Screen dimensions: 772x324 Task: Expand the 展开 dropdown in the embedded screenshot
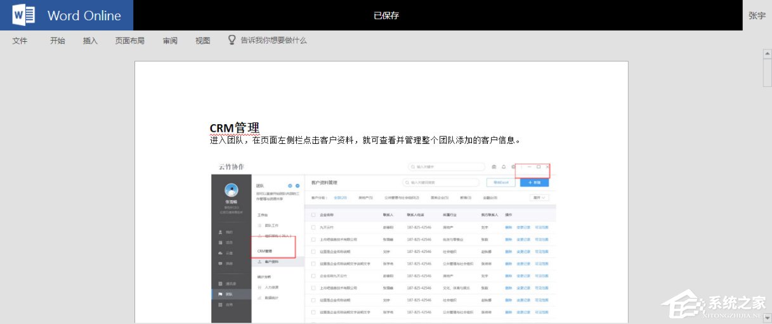[540, 198]
